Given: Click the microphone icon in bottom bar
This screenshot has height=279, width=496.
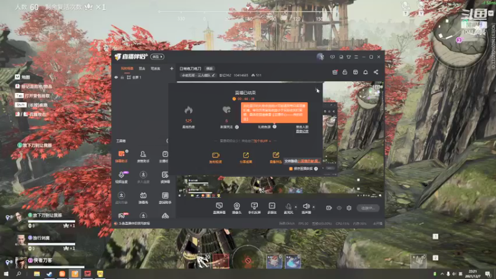Looking at the screenshot, I should click(288, 206).
